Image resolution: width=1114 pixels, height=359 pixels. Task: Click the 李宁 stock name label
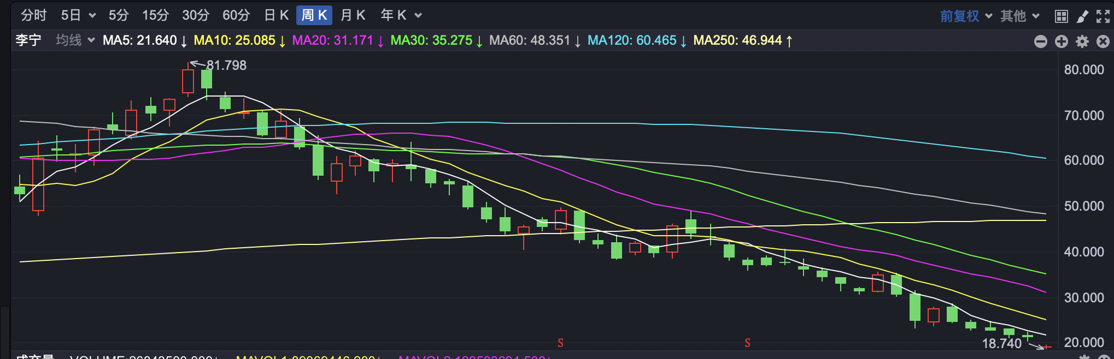click(28, 40)
